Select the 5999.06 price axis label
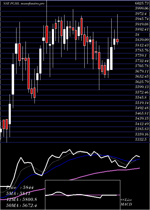Screen dimensions: 150x210 click(142, 9)
